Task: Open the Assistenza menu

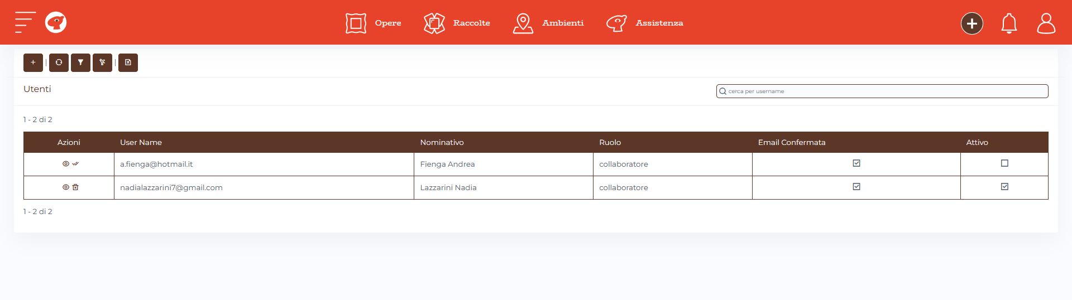Action: [x=659, y=23]
